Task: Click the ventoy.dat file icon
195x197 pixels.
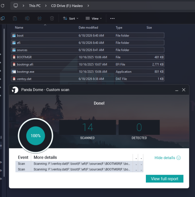Action: coord(14,79)
